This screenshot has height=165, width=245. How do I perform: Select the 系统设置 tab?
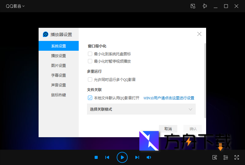(58, 46)
